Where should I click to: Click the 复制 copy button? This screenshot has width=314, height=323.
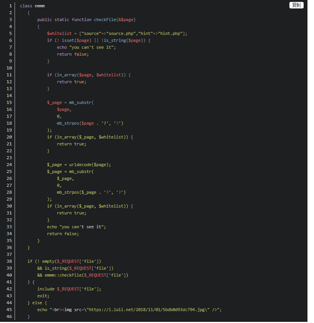296,5
